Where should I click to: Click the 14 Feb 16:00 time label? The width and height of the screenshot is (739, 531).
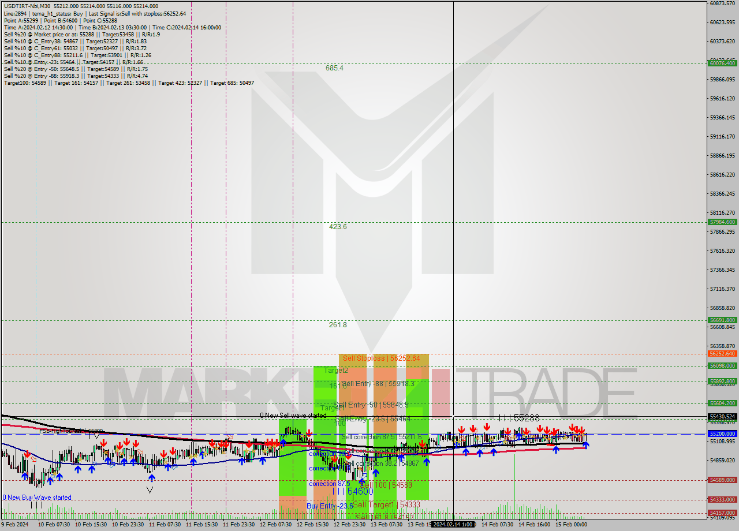[x=534, y=525]
